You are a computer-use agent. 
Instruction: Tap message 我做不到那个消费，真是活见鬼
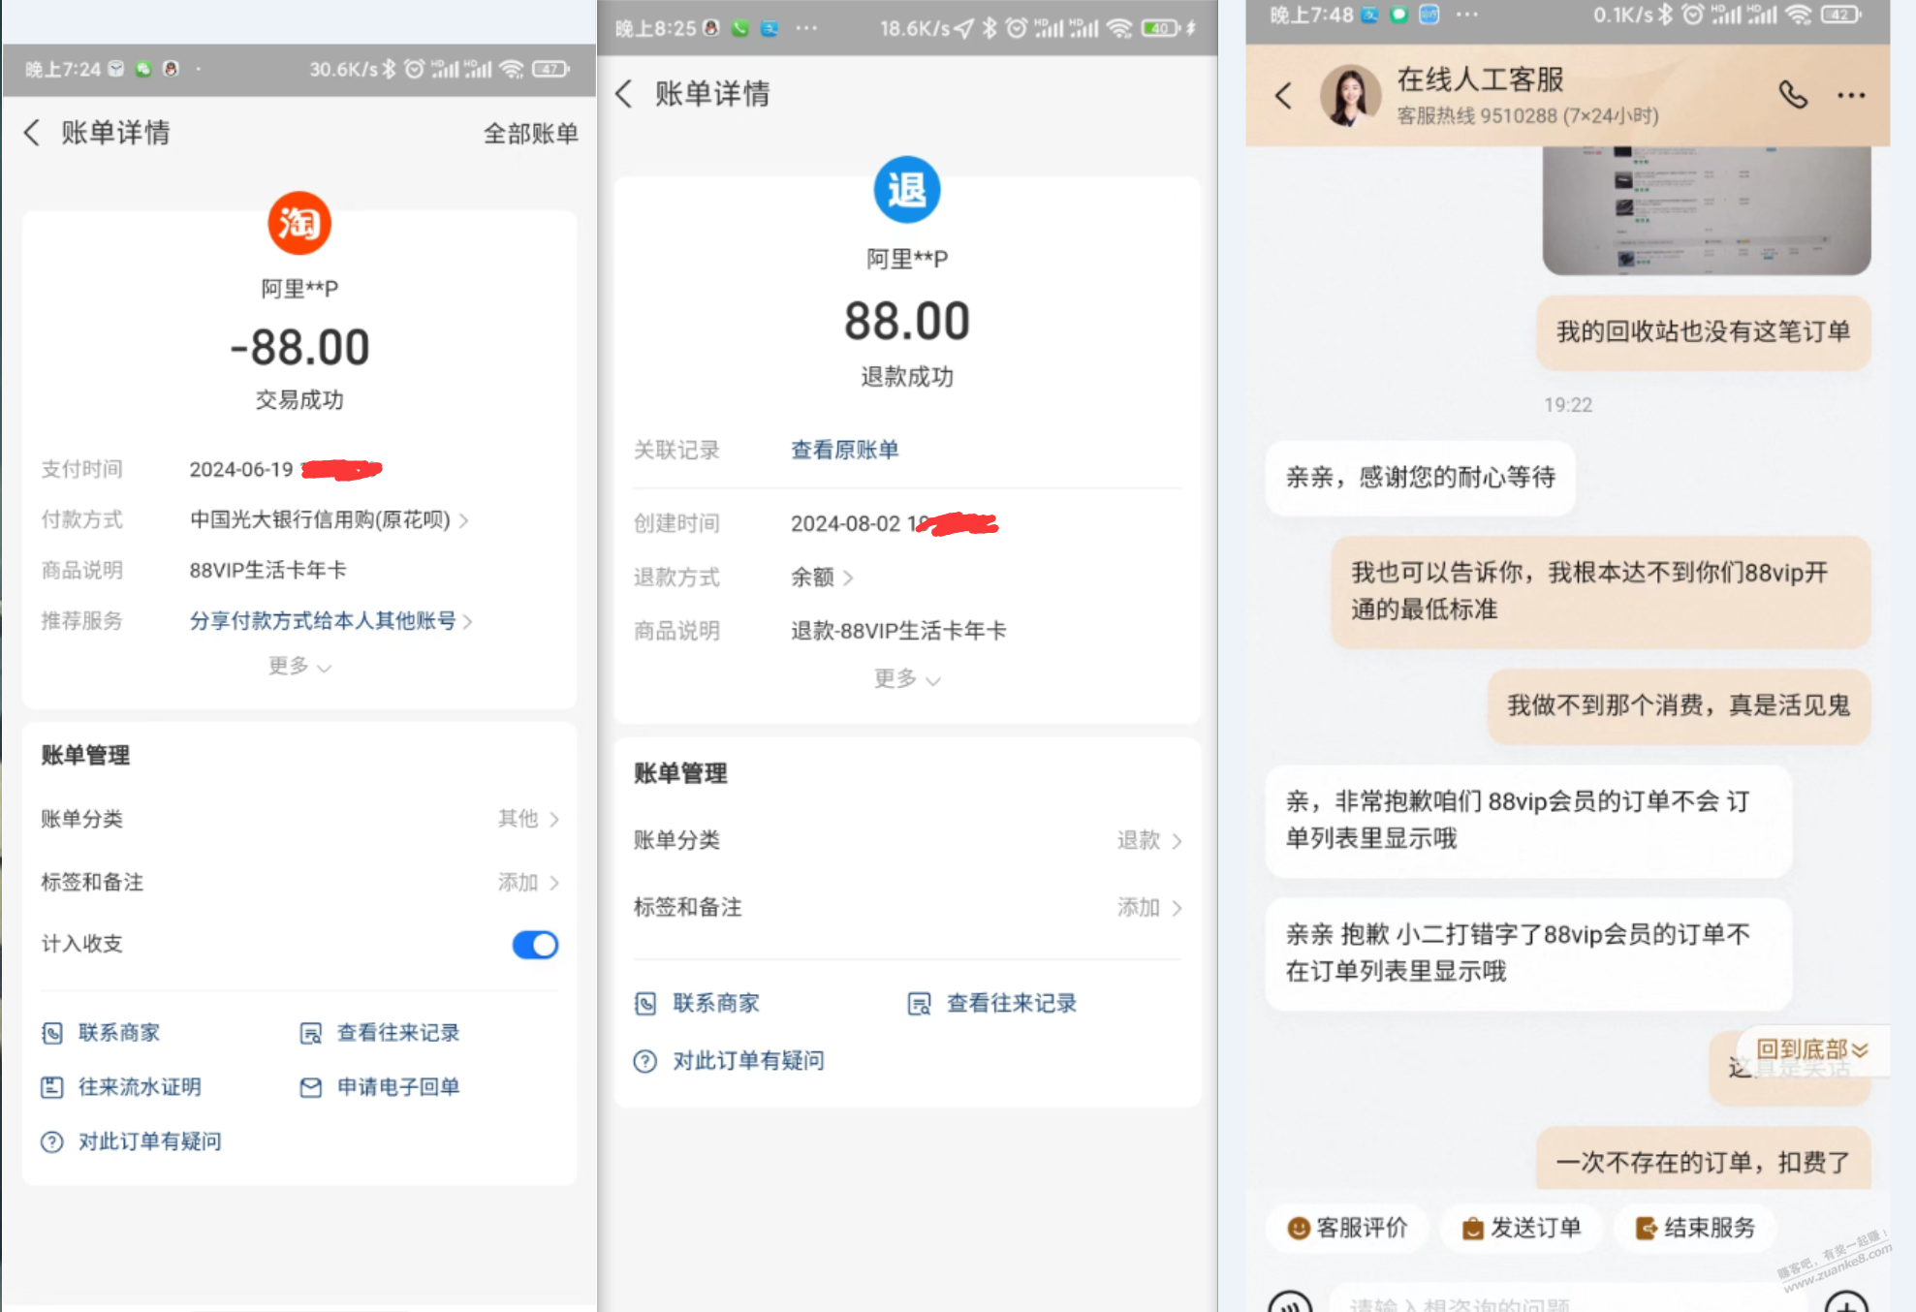coord(1679,705)
